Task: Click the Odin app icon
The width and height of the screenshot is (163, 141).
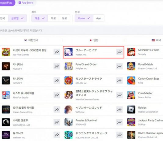Action: [6, 110]
